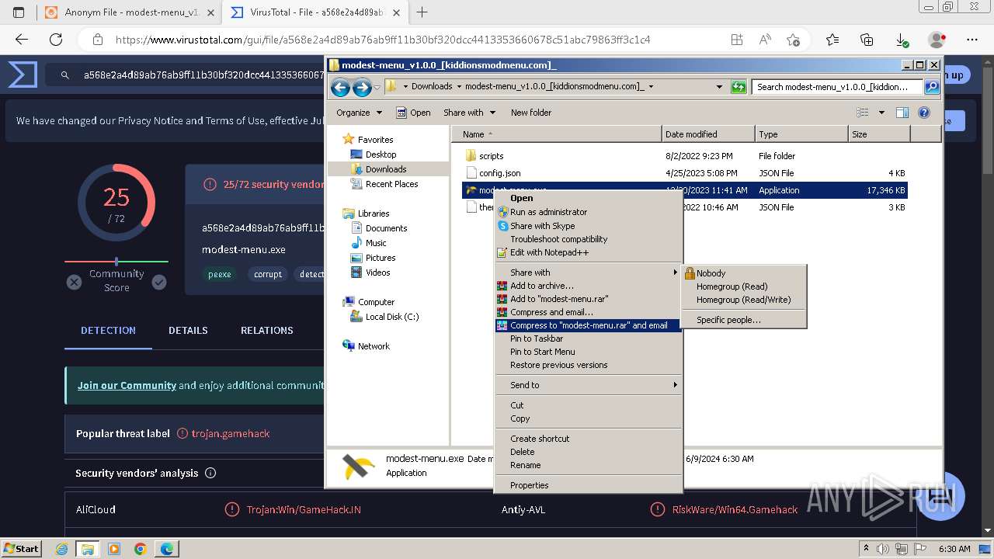
Task: Choose Pin to Start Menu
Action: [589, 352]
